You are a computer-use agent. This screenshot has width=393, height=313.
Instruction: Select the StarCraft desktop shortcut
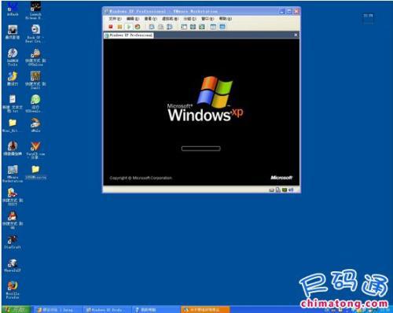coord(13,241)
